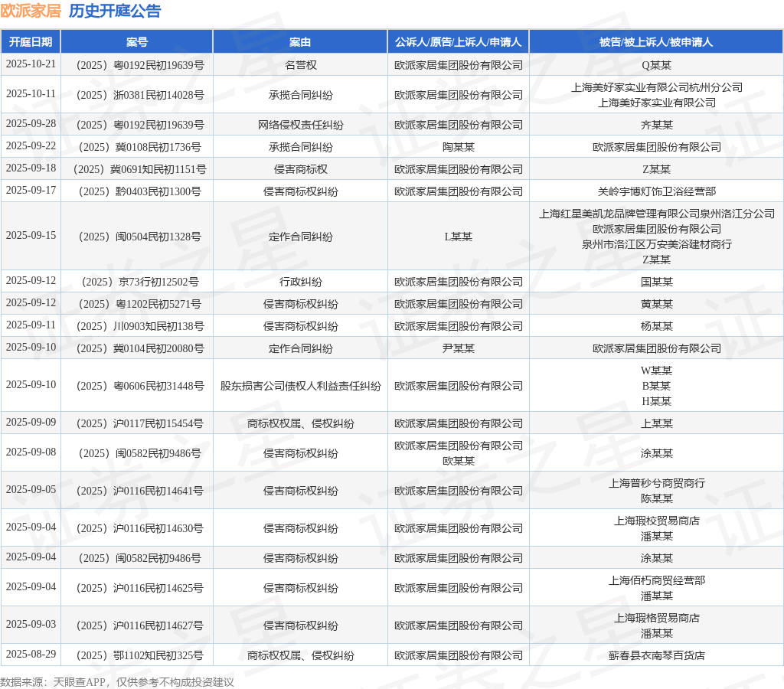The height and width of the screenshot is (689, 784).
Task: Click date cell 2025-09-03
Action: point(31,625)
